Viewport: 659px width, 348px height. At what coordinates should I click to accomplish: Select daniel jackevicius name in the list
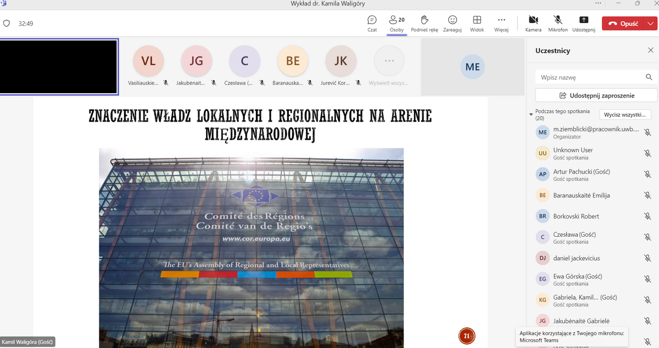click(577, 258)
